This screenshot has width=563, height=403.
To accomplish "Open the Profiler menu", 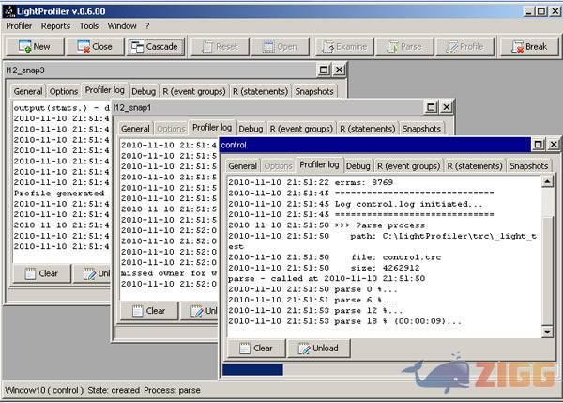I will tap(19, 26).
